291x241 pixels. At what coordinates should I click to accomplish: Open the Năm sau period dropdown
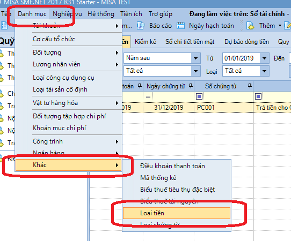(195, 58)
